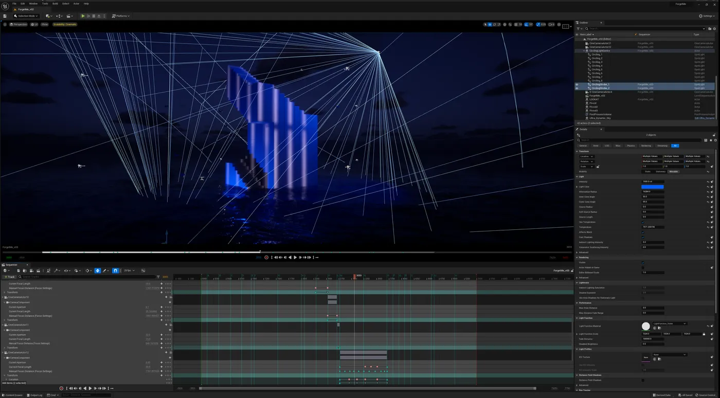Select the auto-key pencil icon in Sequencer
The image size is (720, 398).
click(105, 270)
